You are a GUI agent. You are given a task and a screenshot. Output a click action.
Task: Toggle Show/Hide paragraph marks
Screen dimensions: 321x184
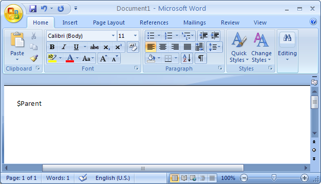[201, 58]
